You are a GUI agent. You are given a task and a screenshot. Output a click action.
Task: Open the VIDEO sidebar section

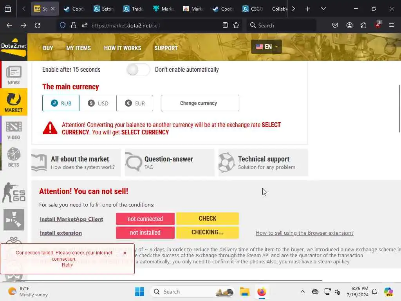tap(14, 130)
